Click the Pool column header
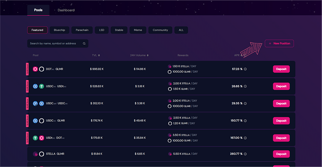Viewport: 322px width, 167px height. (35, 55)
